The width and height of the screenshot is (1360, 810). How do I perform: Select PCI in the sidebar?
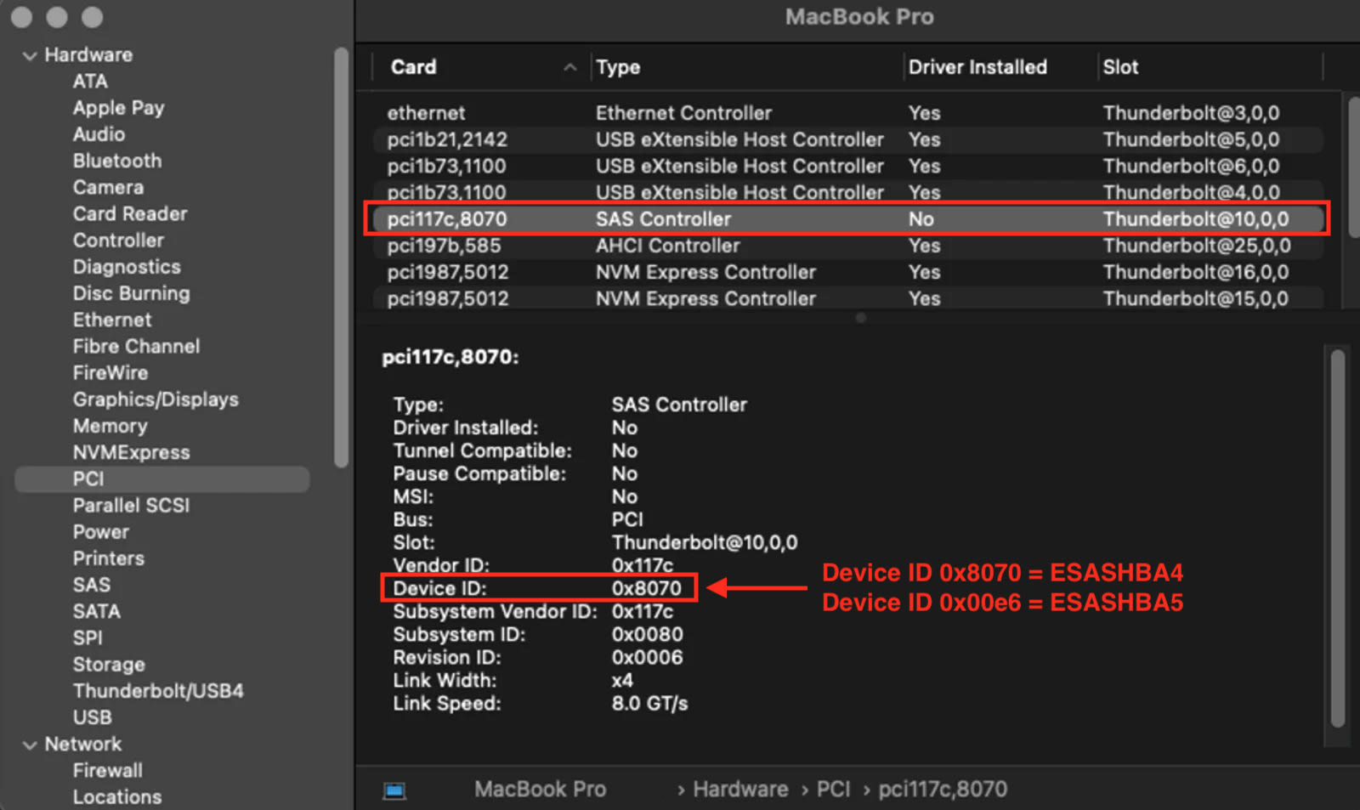(88, 479)
